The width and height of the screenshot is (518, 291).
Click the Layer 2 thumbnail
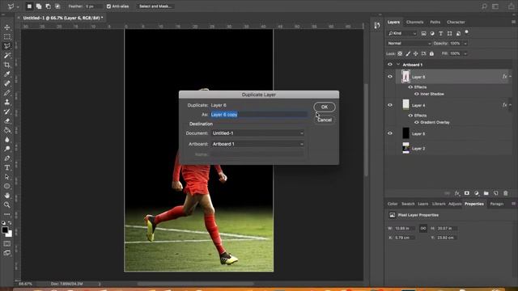(405, 148)
